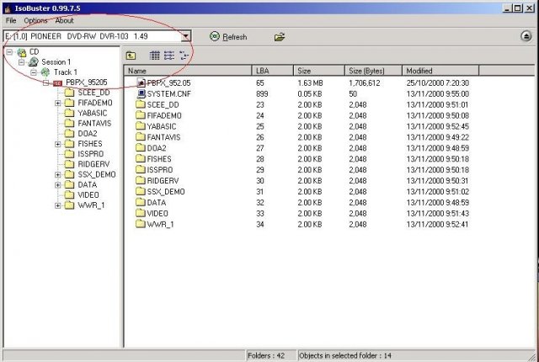Click modified date 25/10/2000 7:20:30
The height and width of the screenshot is (362, 539).
(x=438, y=83)
